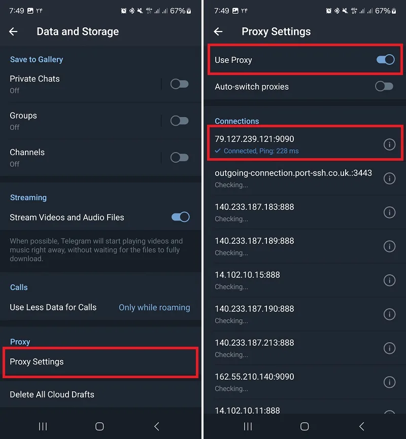Tap Android home button on right screen
The image size is (406, 439).
[304, 426]
